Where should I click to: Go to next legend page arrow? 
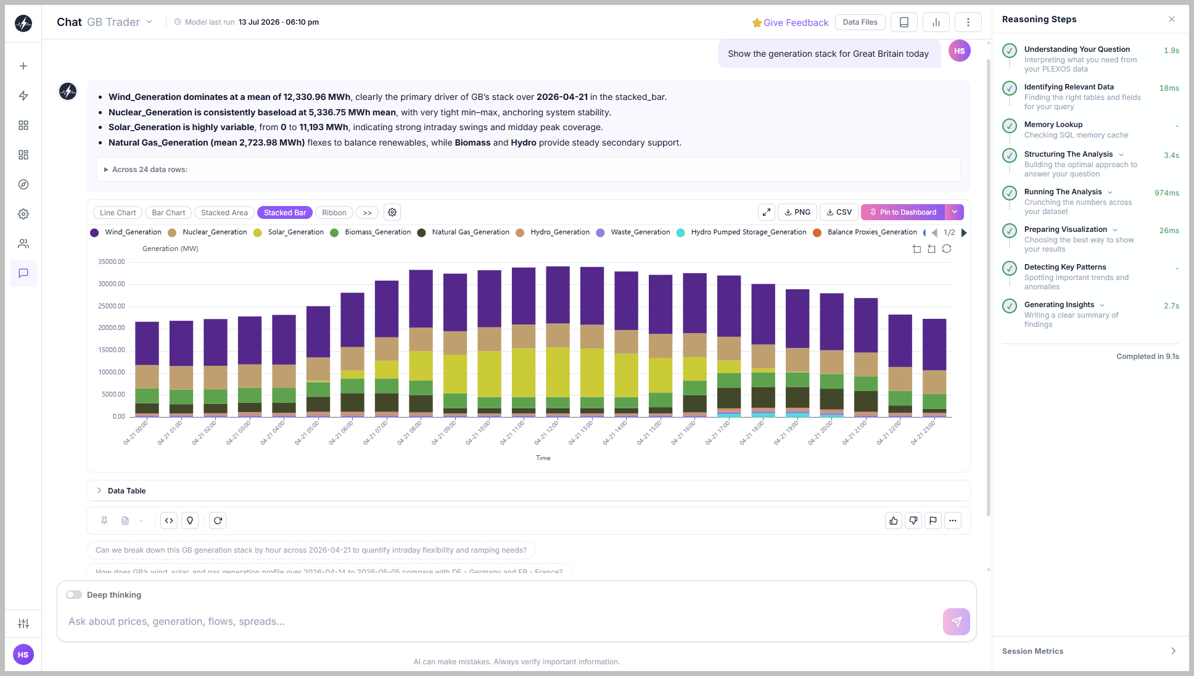[x=964, y=233]
